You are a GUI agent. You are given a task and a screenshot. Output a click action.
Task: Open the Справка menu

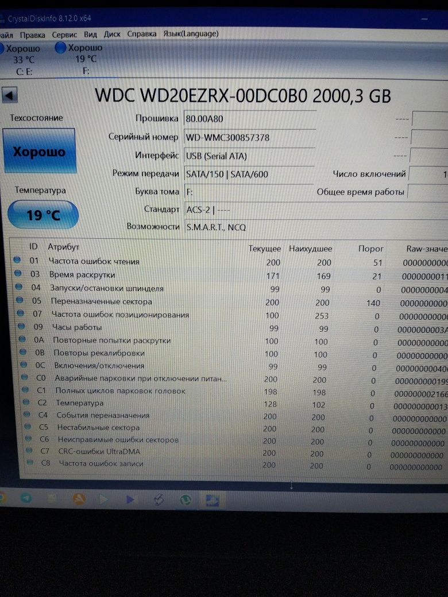(142, 33)
